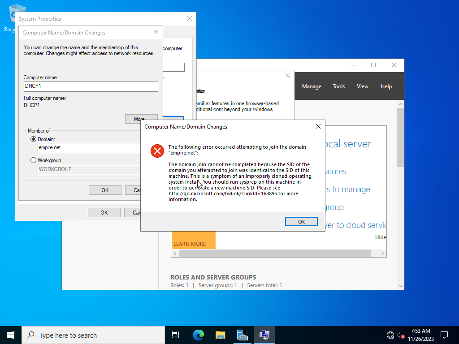Screen dimensions: 459x344
Task: Click the muted volume icon in the tray
Action: pyautogui.click(x=400, y=335)
